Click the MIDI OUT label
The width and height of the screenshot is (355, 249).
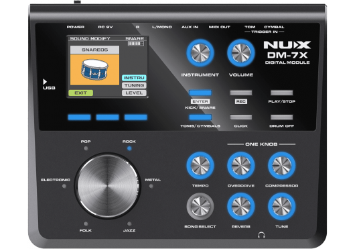coord(220,27)
